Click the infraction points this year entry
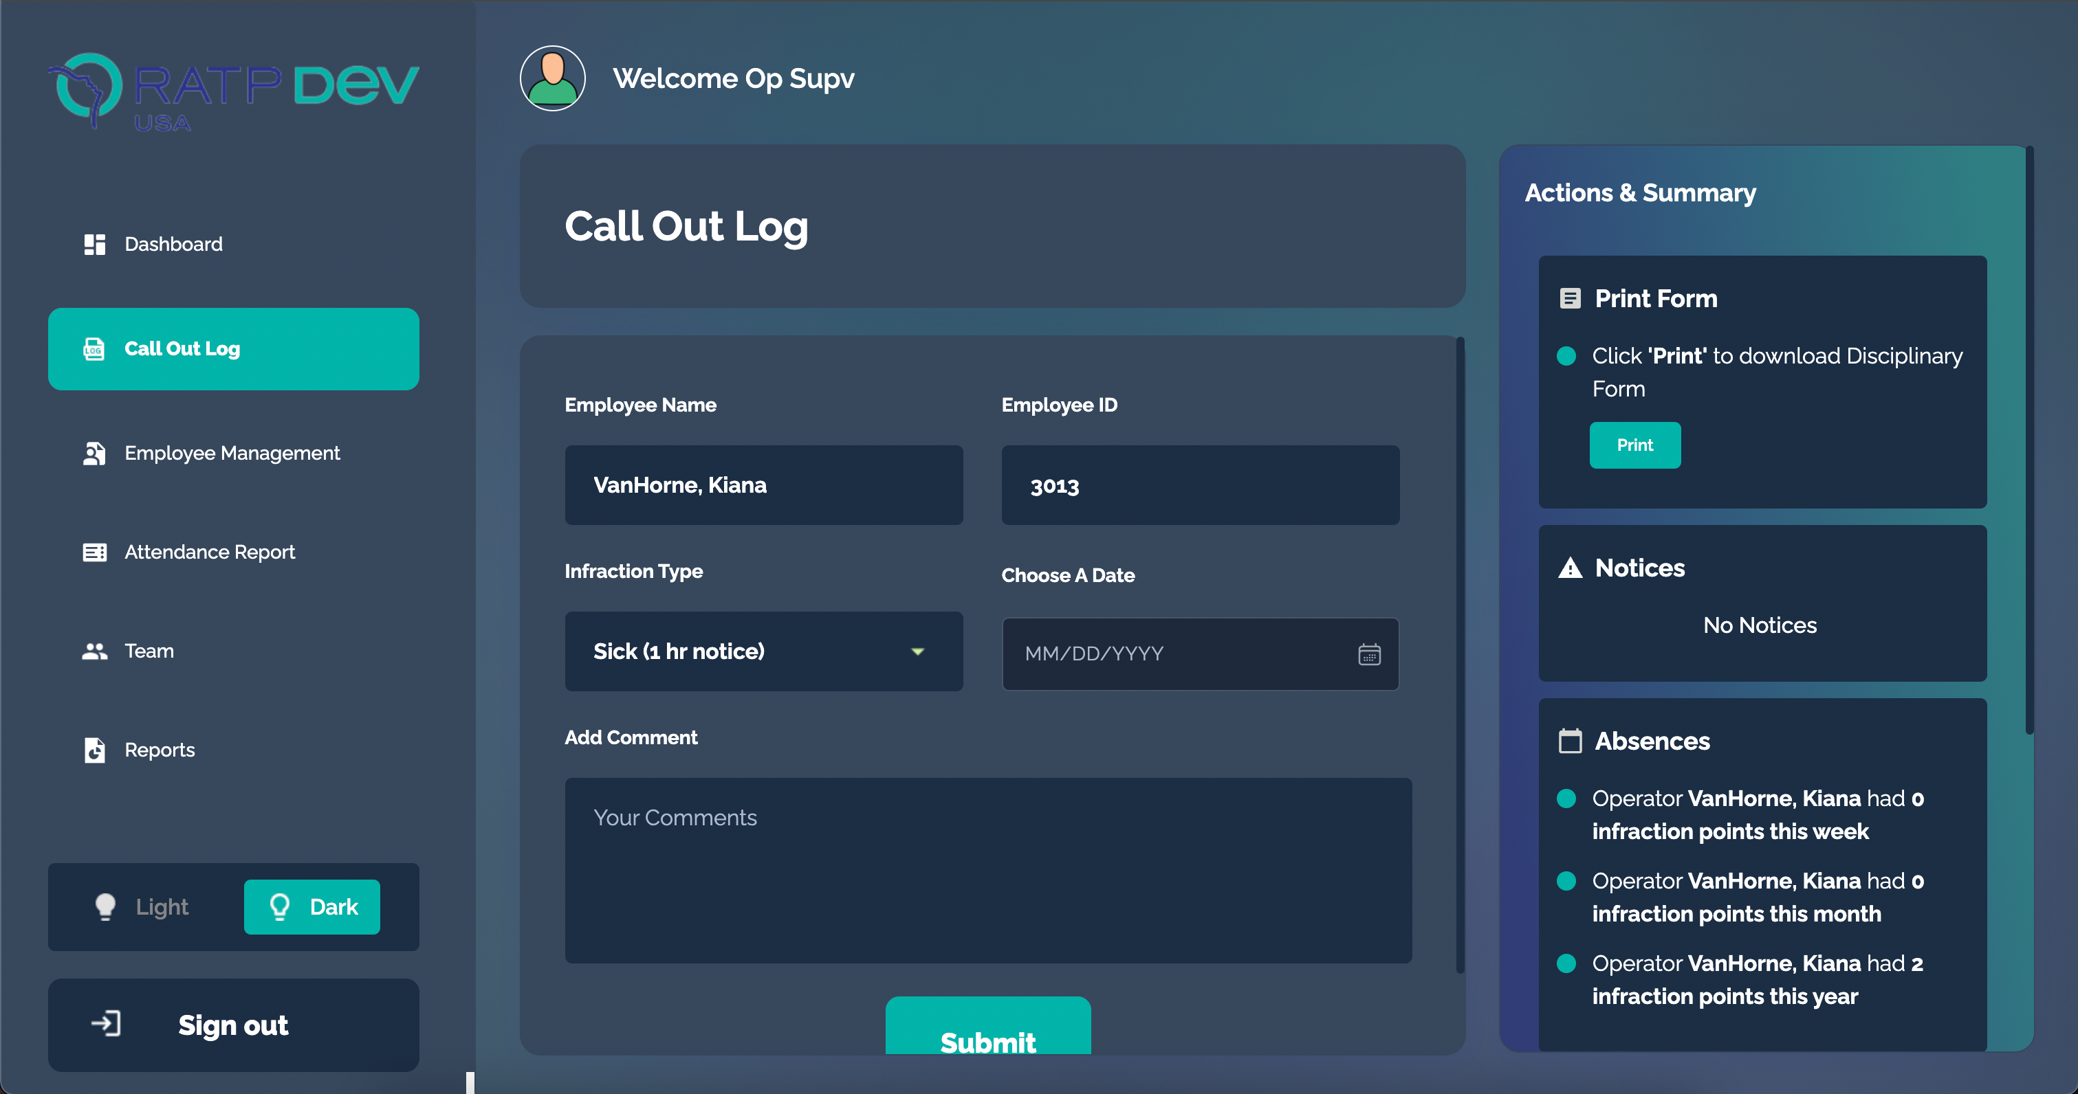Viewport: 2078px width, 1094px height. (x=1758, y=979)
